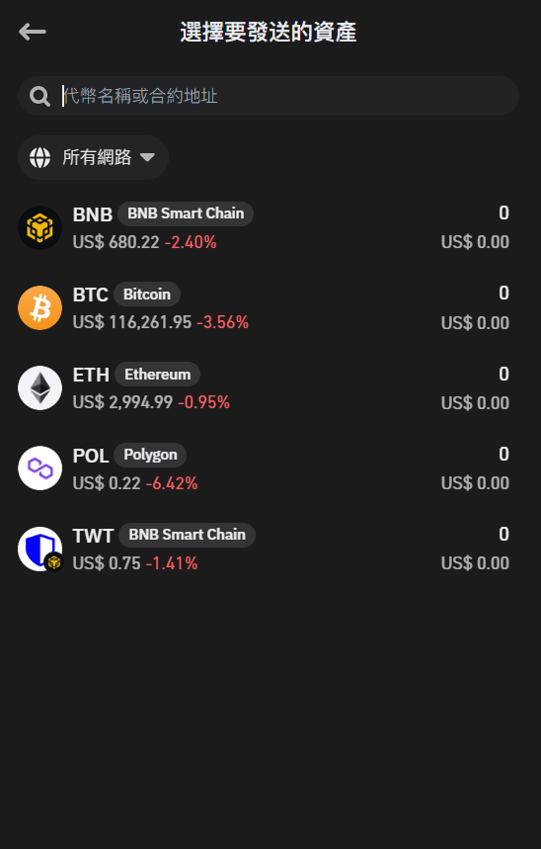Focus the token name or contract address field
The height and width of the screenshot is (849, 541).
269,96
